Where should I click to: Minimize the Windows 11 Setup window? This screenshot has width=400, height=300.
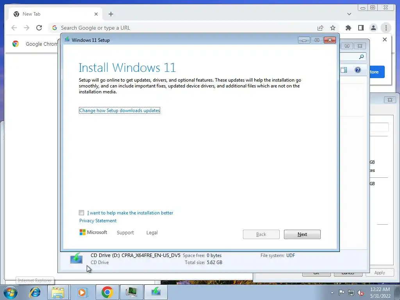coord(304,40)
